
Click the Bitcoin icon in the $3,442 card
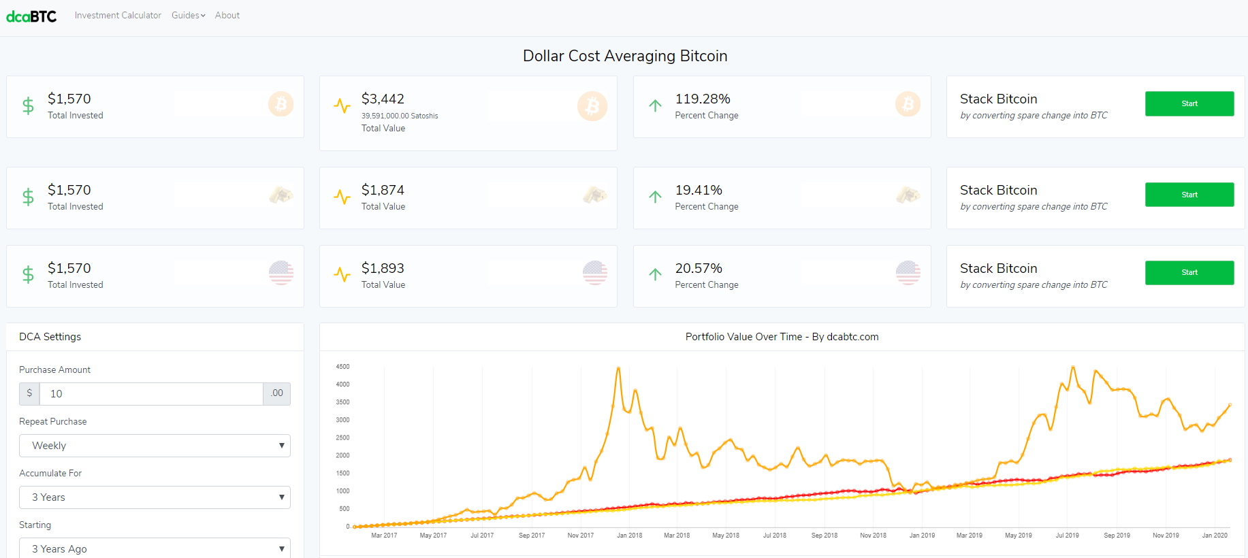[x=592, y=106]
